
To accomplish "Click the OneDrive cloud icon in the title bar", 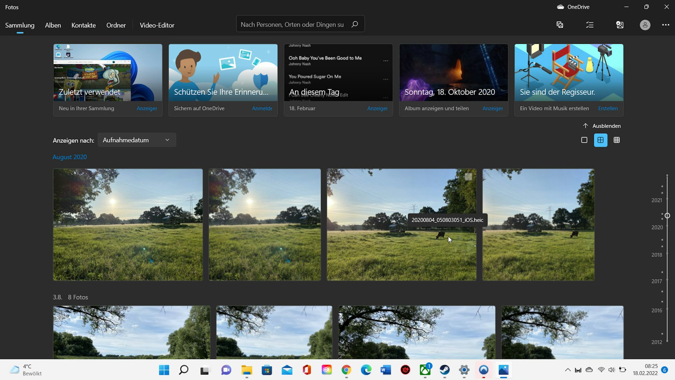I will pyautogui.click(x=560, y=7).
